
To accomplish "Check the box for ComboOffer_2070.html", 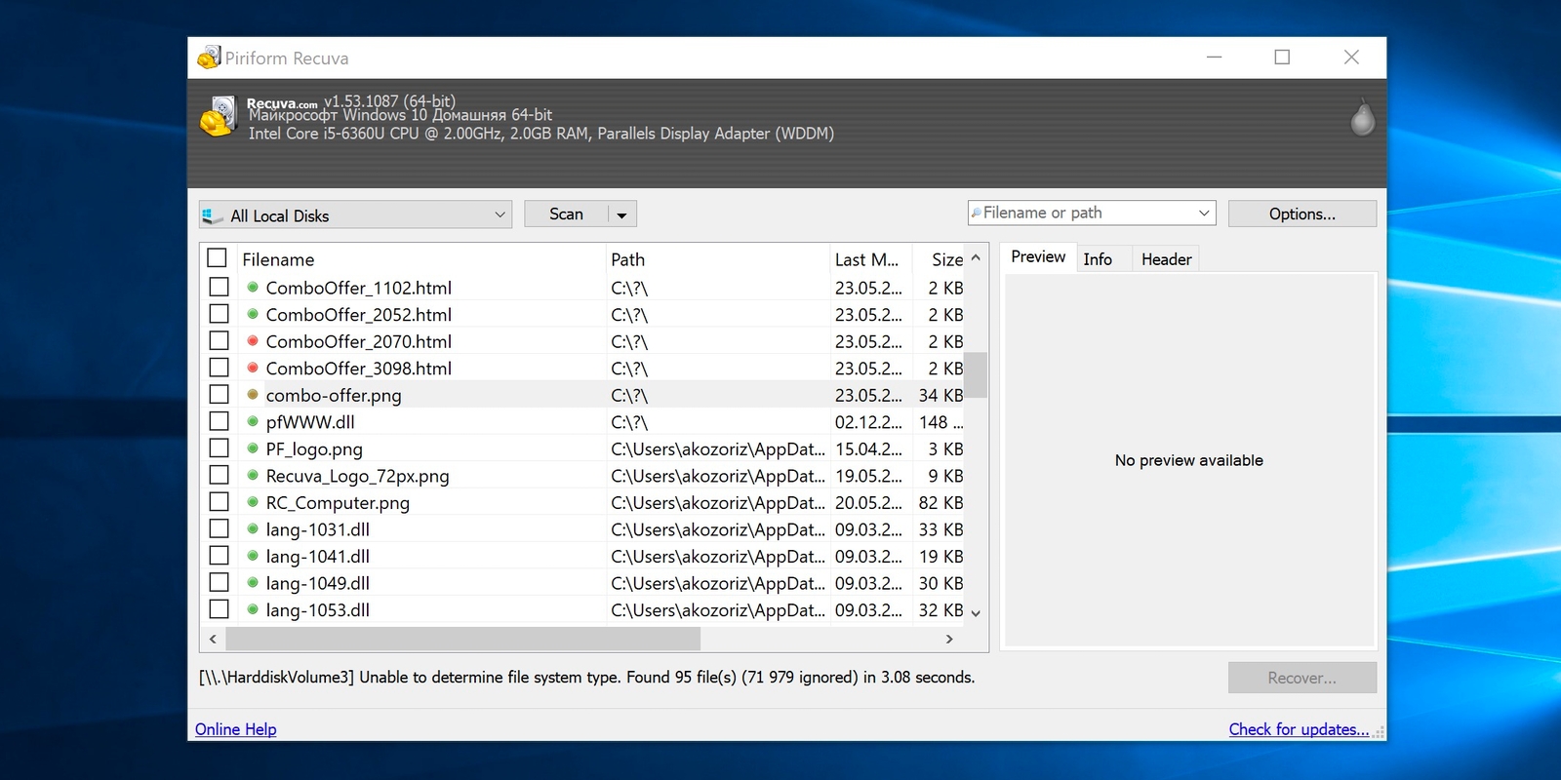I will click(220, 340).
